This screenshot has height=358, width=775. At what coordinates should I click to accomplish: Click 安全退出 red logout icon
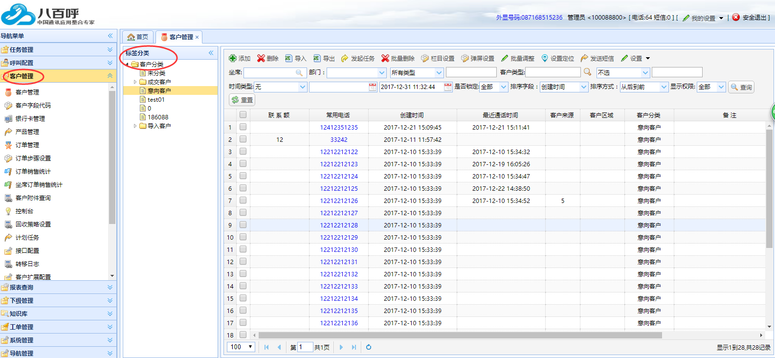point(736,17)
